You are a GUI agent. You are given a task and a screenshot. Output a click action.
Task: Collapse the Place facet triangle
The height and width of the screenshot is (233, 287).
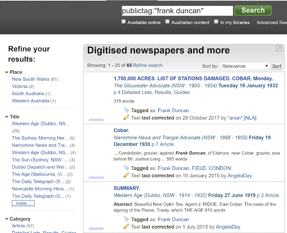7,73
